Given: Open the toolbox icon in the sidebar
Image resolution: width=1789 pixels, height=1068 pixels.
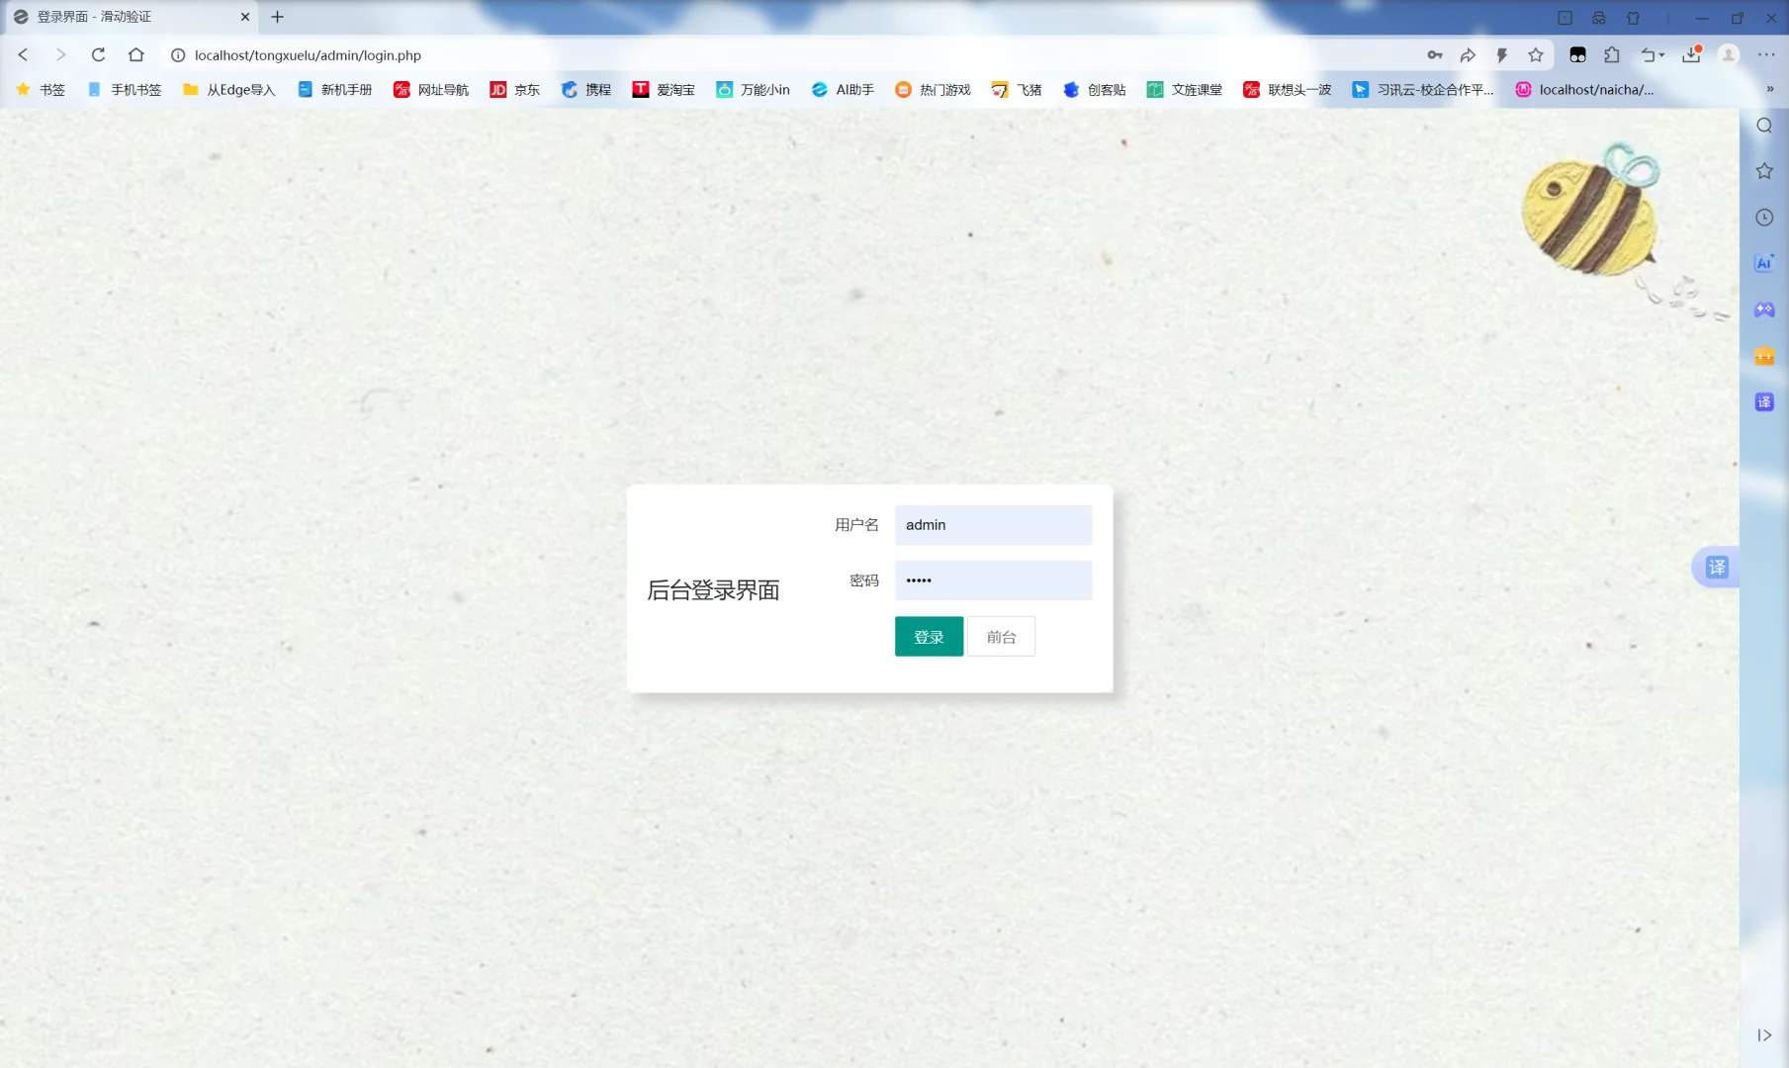Looking at the screenshot, I should click(1764, 356).
